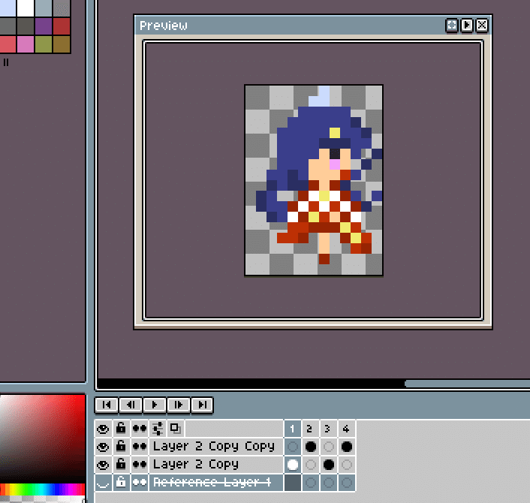Image resolution: width=530 pixels, height=503 pixels.
Task: Select the Layer 2 Copy layer name
Action: [215, 465]
